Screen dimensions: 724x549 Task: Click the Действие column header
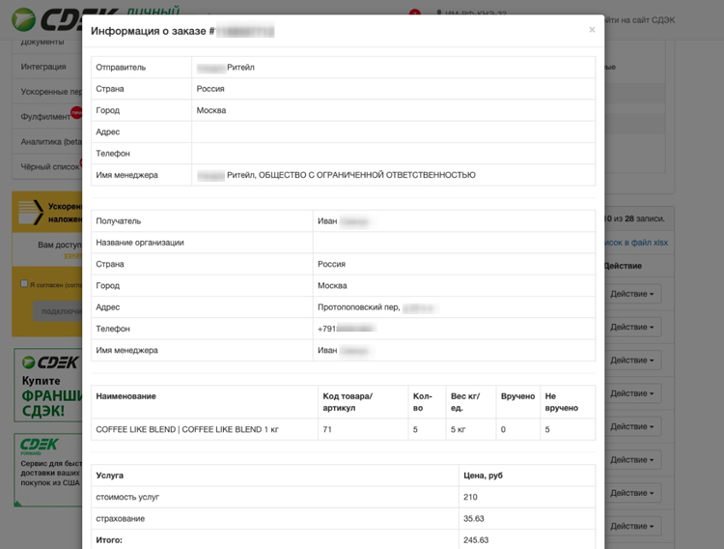coord(623,266)
